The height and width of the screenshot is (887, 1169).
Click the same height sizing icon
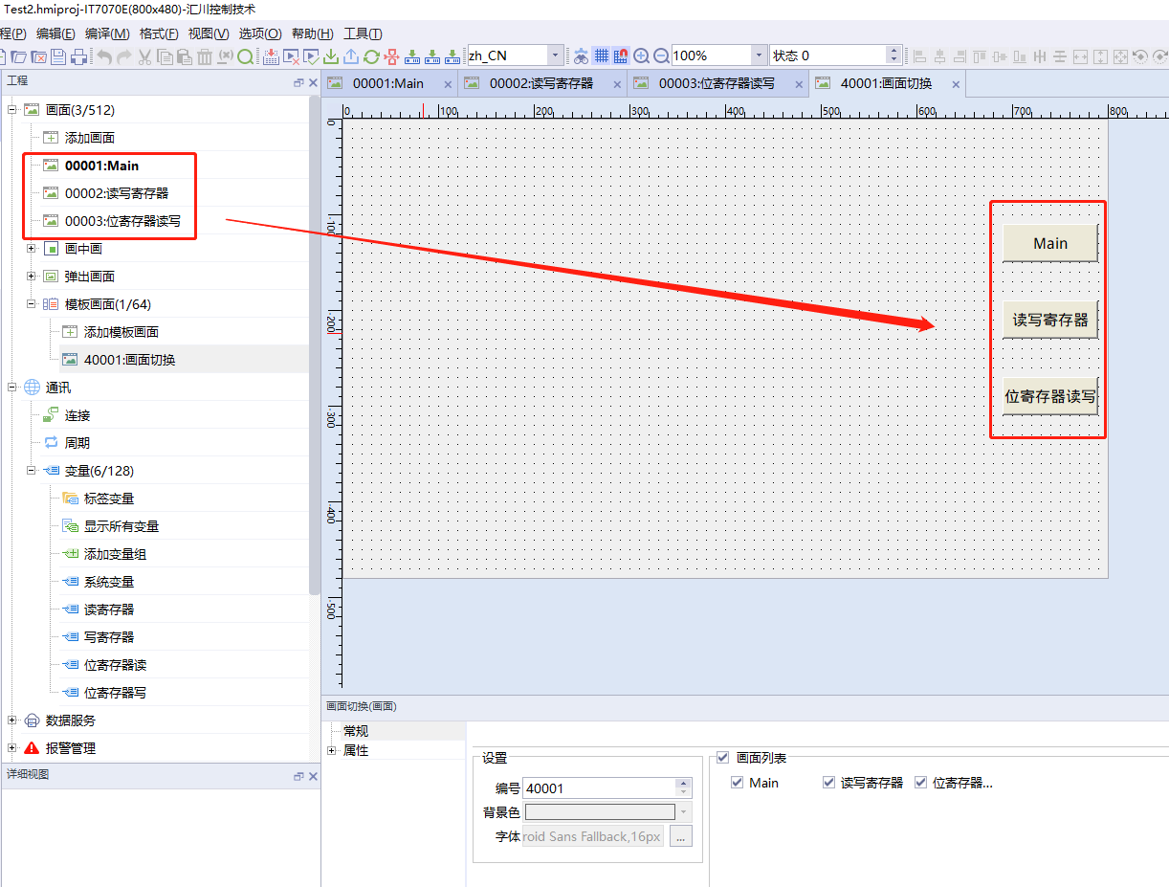point(1100,56)
